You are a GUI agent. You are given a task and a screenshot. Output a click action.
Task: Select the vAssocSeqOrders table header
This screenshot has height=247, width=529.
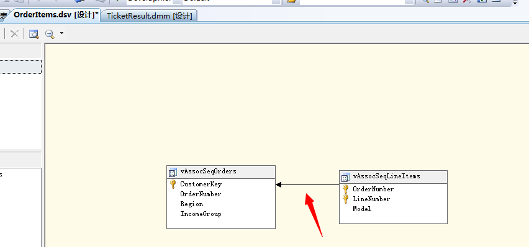click(x=221, y=172)
